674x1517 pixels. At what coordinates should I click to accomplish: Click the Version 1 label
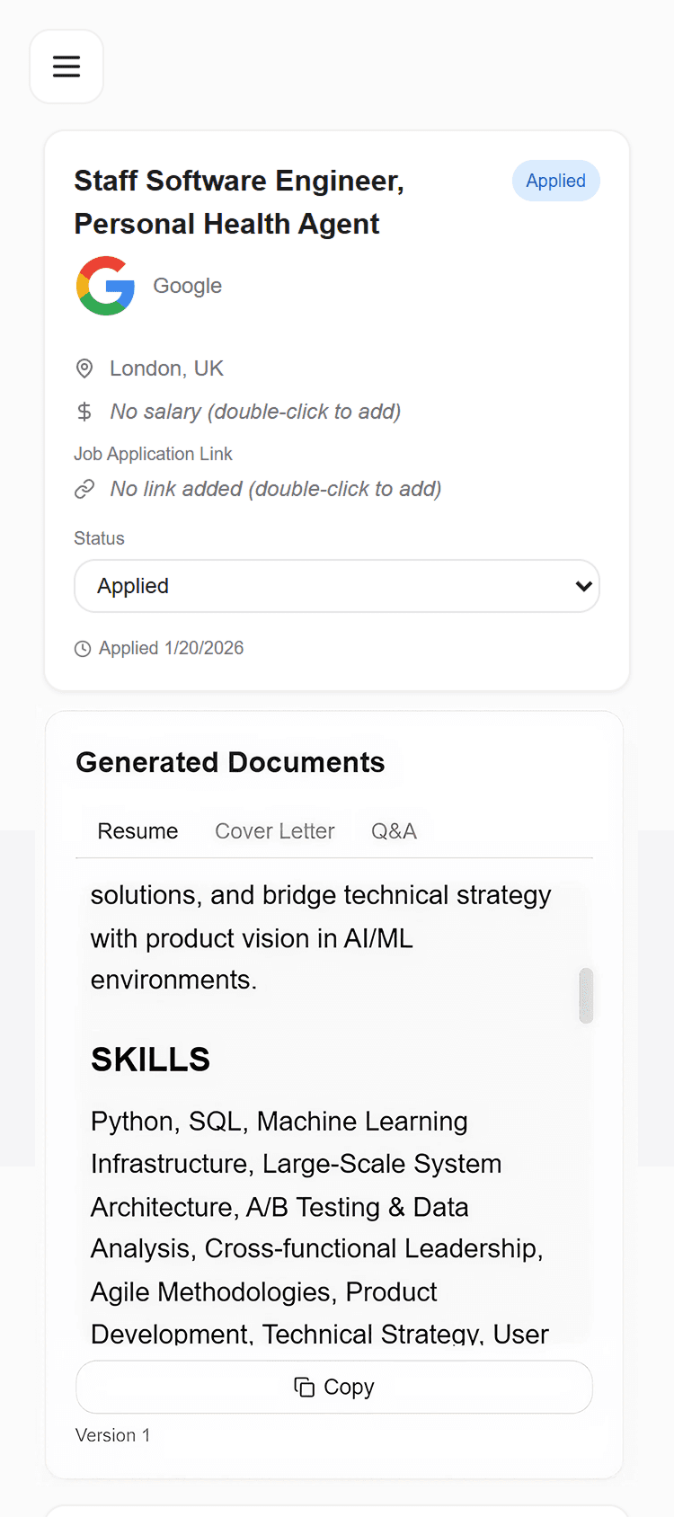113,1435
